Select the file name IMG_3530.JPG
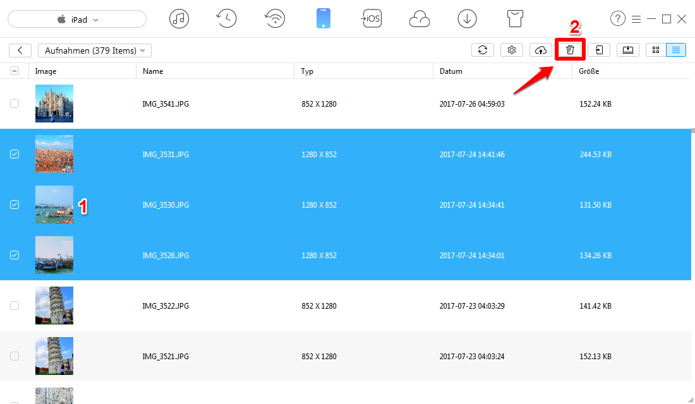This screenshot has width=695, height=404. click(166, 205)
